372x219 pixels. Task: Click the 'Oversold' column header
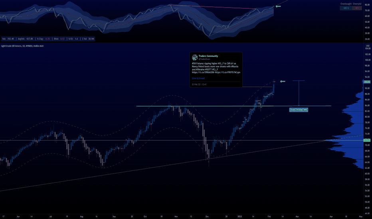pyautogui.click(x=357, y=4)
